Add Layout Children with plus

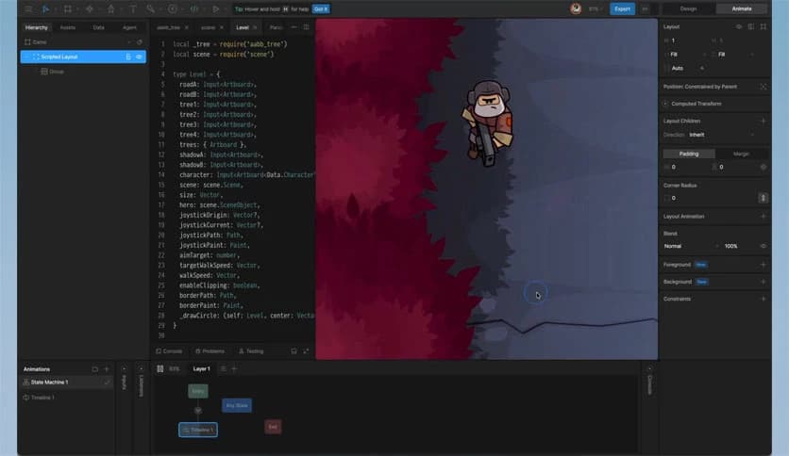[763, 121]
